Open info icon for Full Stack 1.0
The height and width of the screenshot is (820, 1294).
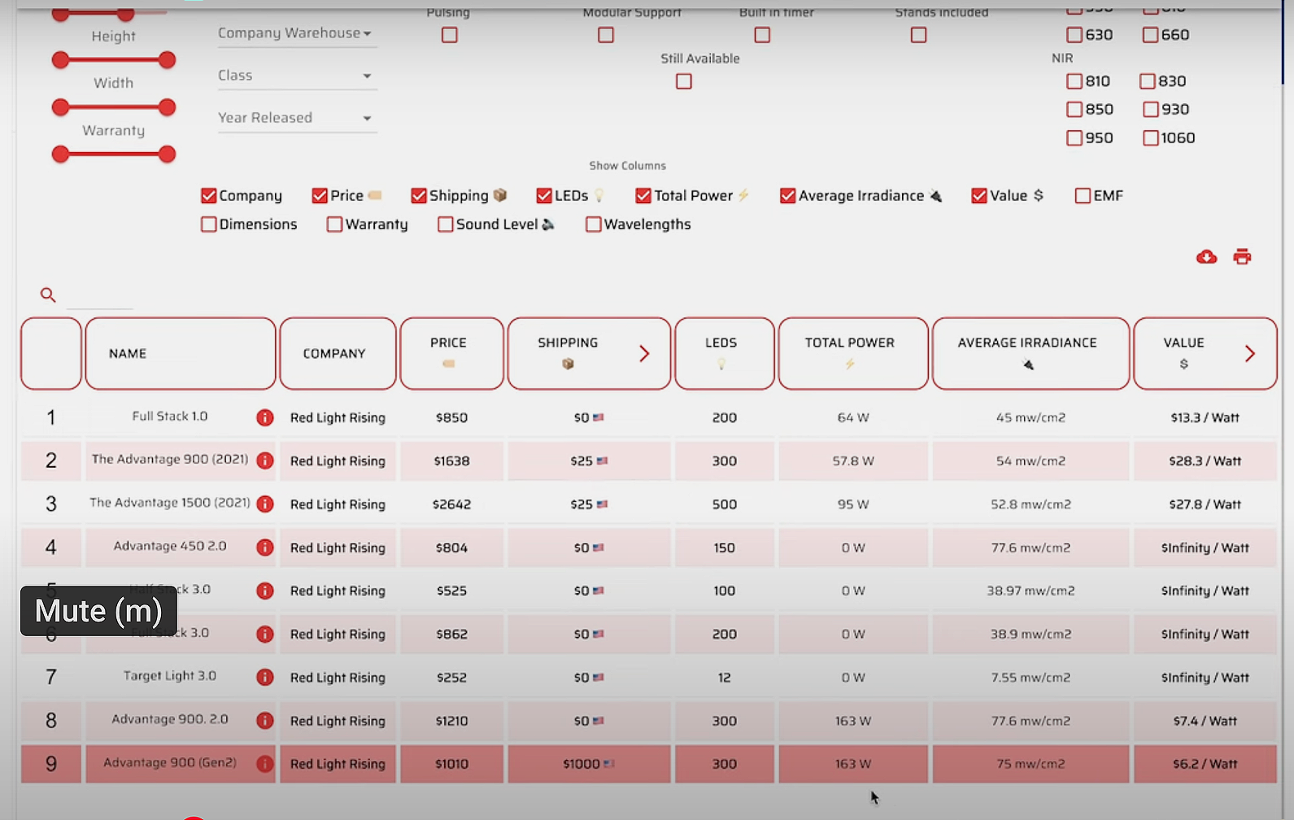265,417
